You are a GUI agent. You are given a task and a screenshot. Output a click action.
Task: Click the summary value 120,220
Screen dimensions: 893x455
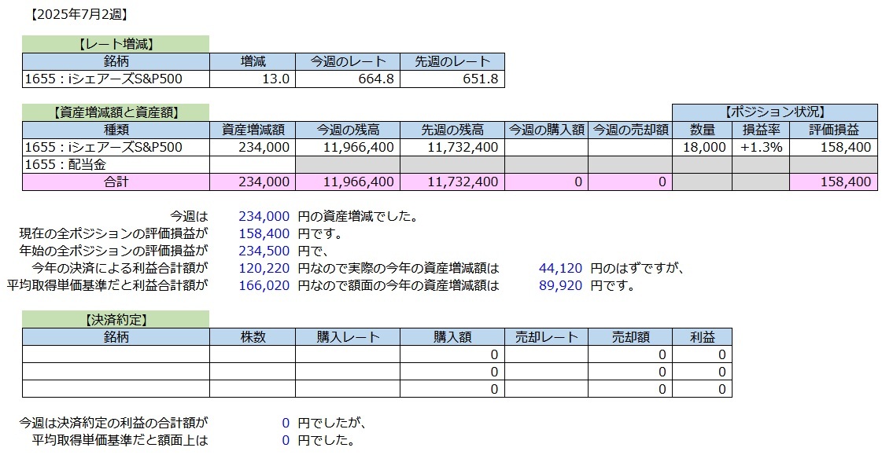point(264,269)
